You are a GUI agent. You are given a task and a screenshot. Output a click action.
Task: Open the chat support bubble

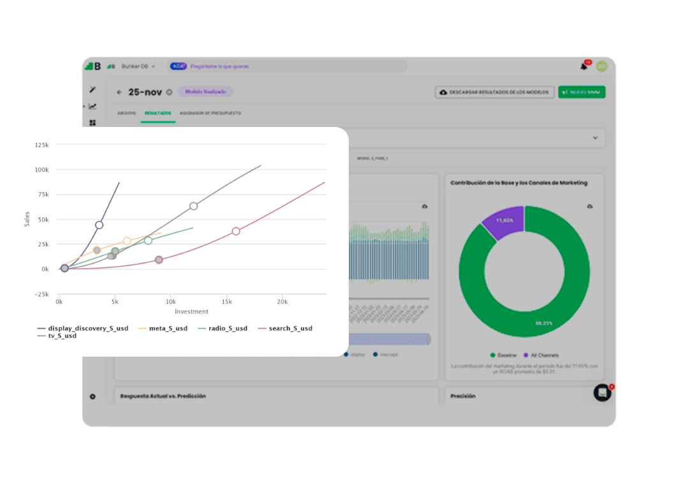click(603, 392)
